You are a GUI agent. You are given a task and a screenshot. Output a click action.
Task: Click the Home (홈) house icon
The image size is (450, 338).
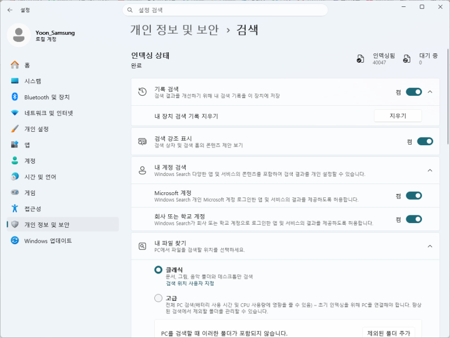point(15,65)
